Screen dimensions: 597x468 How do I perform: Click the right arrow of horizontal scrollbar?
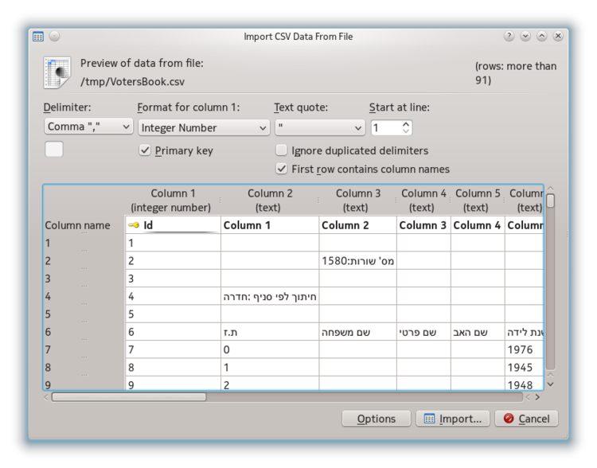[x=537, y=396]
